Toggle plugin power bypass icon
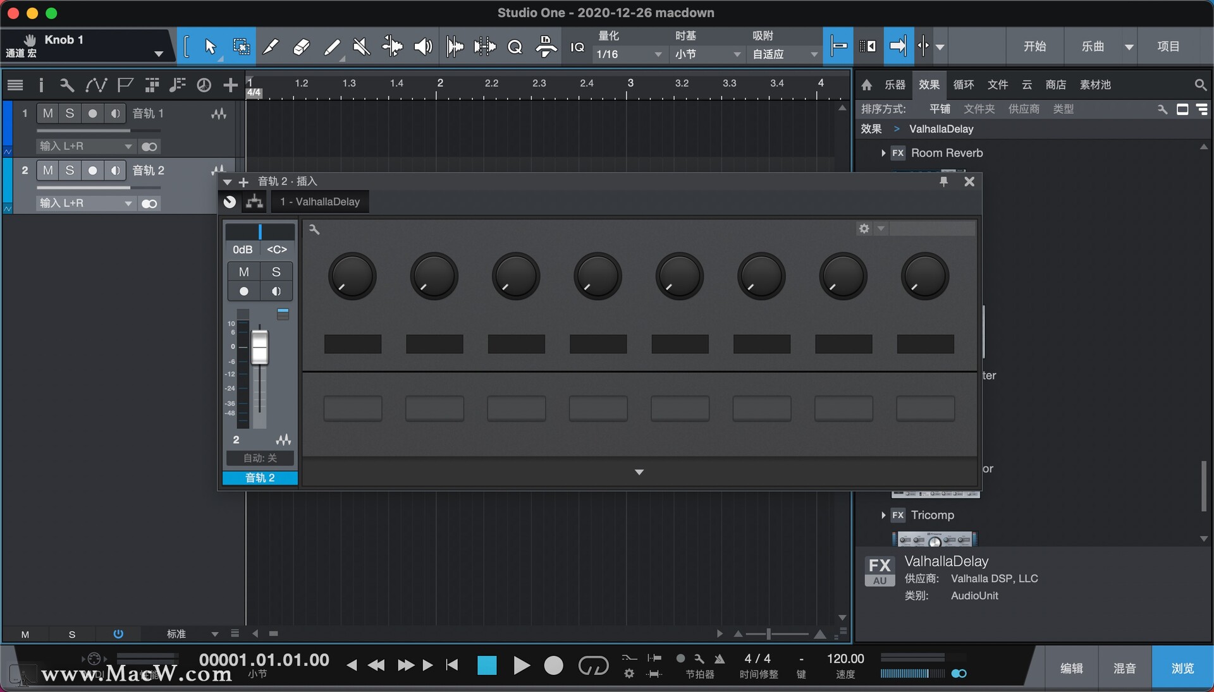This screenshot has width=1214, height=692. pos(230,202)
